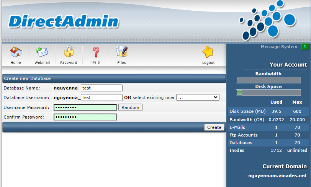
Task: Click the Your Account heading
Action: click(288, 65)
